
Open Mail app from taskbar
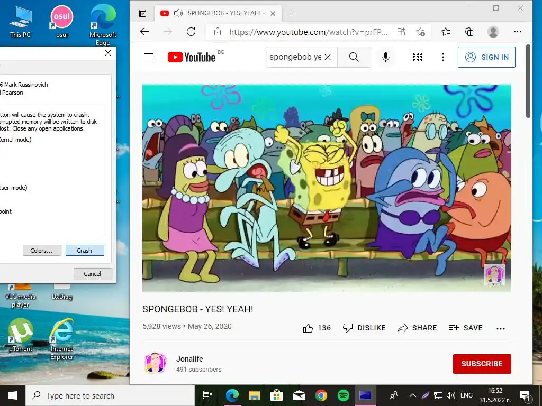[x=299, y=395]
